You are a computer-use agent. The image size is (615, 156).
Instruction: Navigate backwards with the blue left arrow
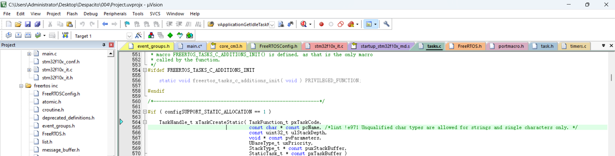click(105, 24)
